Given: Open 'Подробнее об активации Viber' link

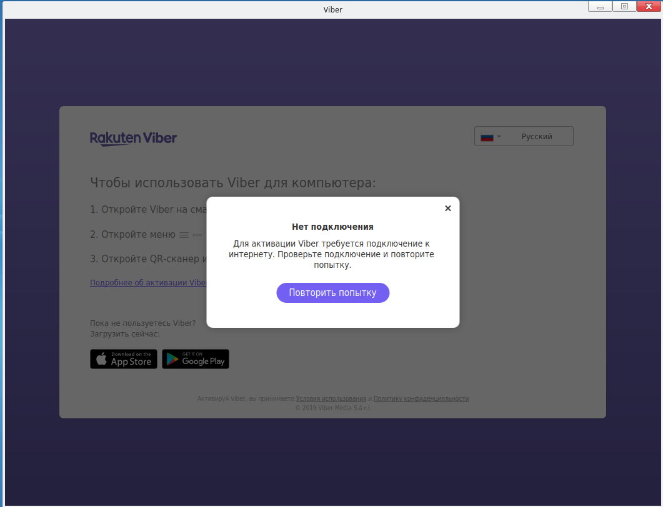Looking at the screenshot, I should (x=148, y=283).
